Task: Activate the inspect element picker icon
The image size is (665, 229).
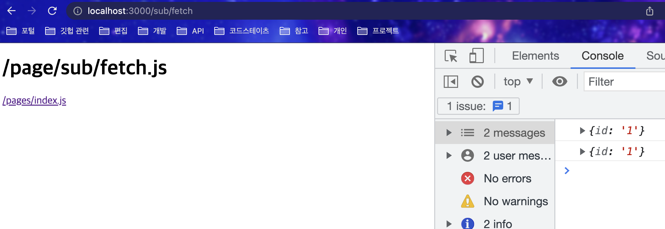Action: (x=451, y=56)
